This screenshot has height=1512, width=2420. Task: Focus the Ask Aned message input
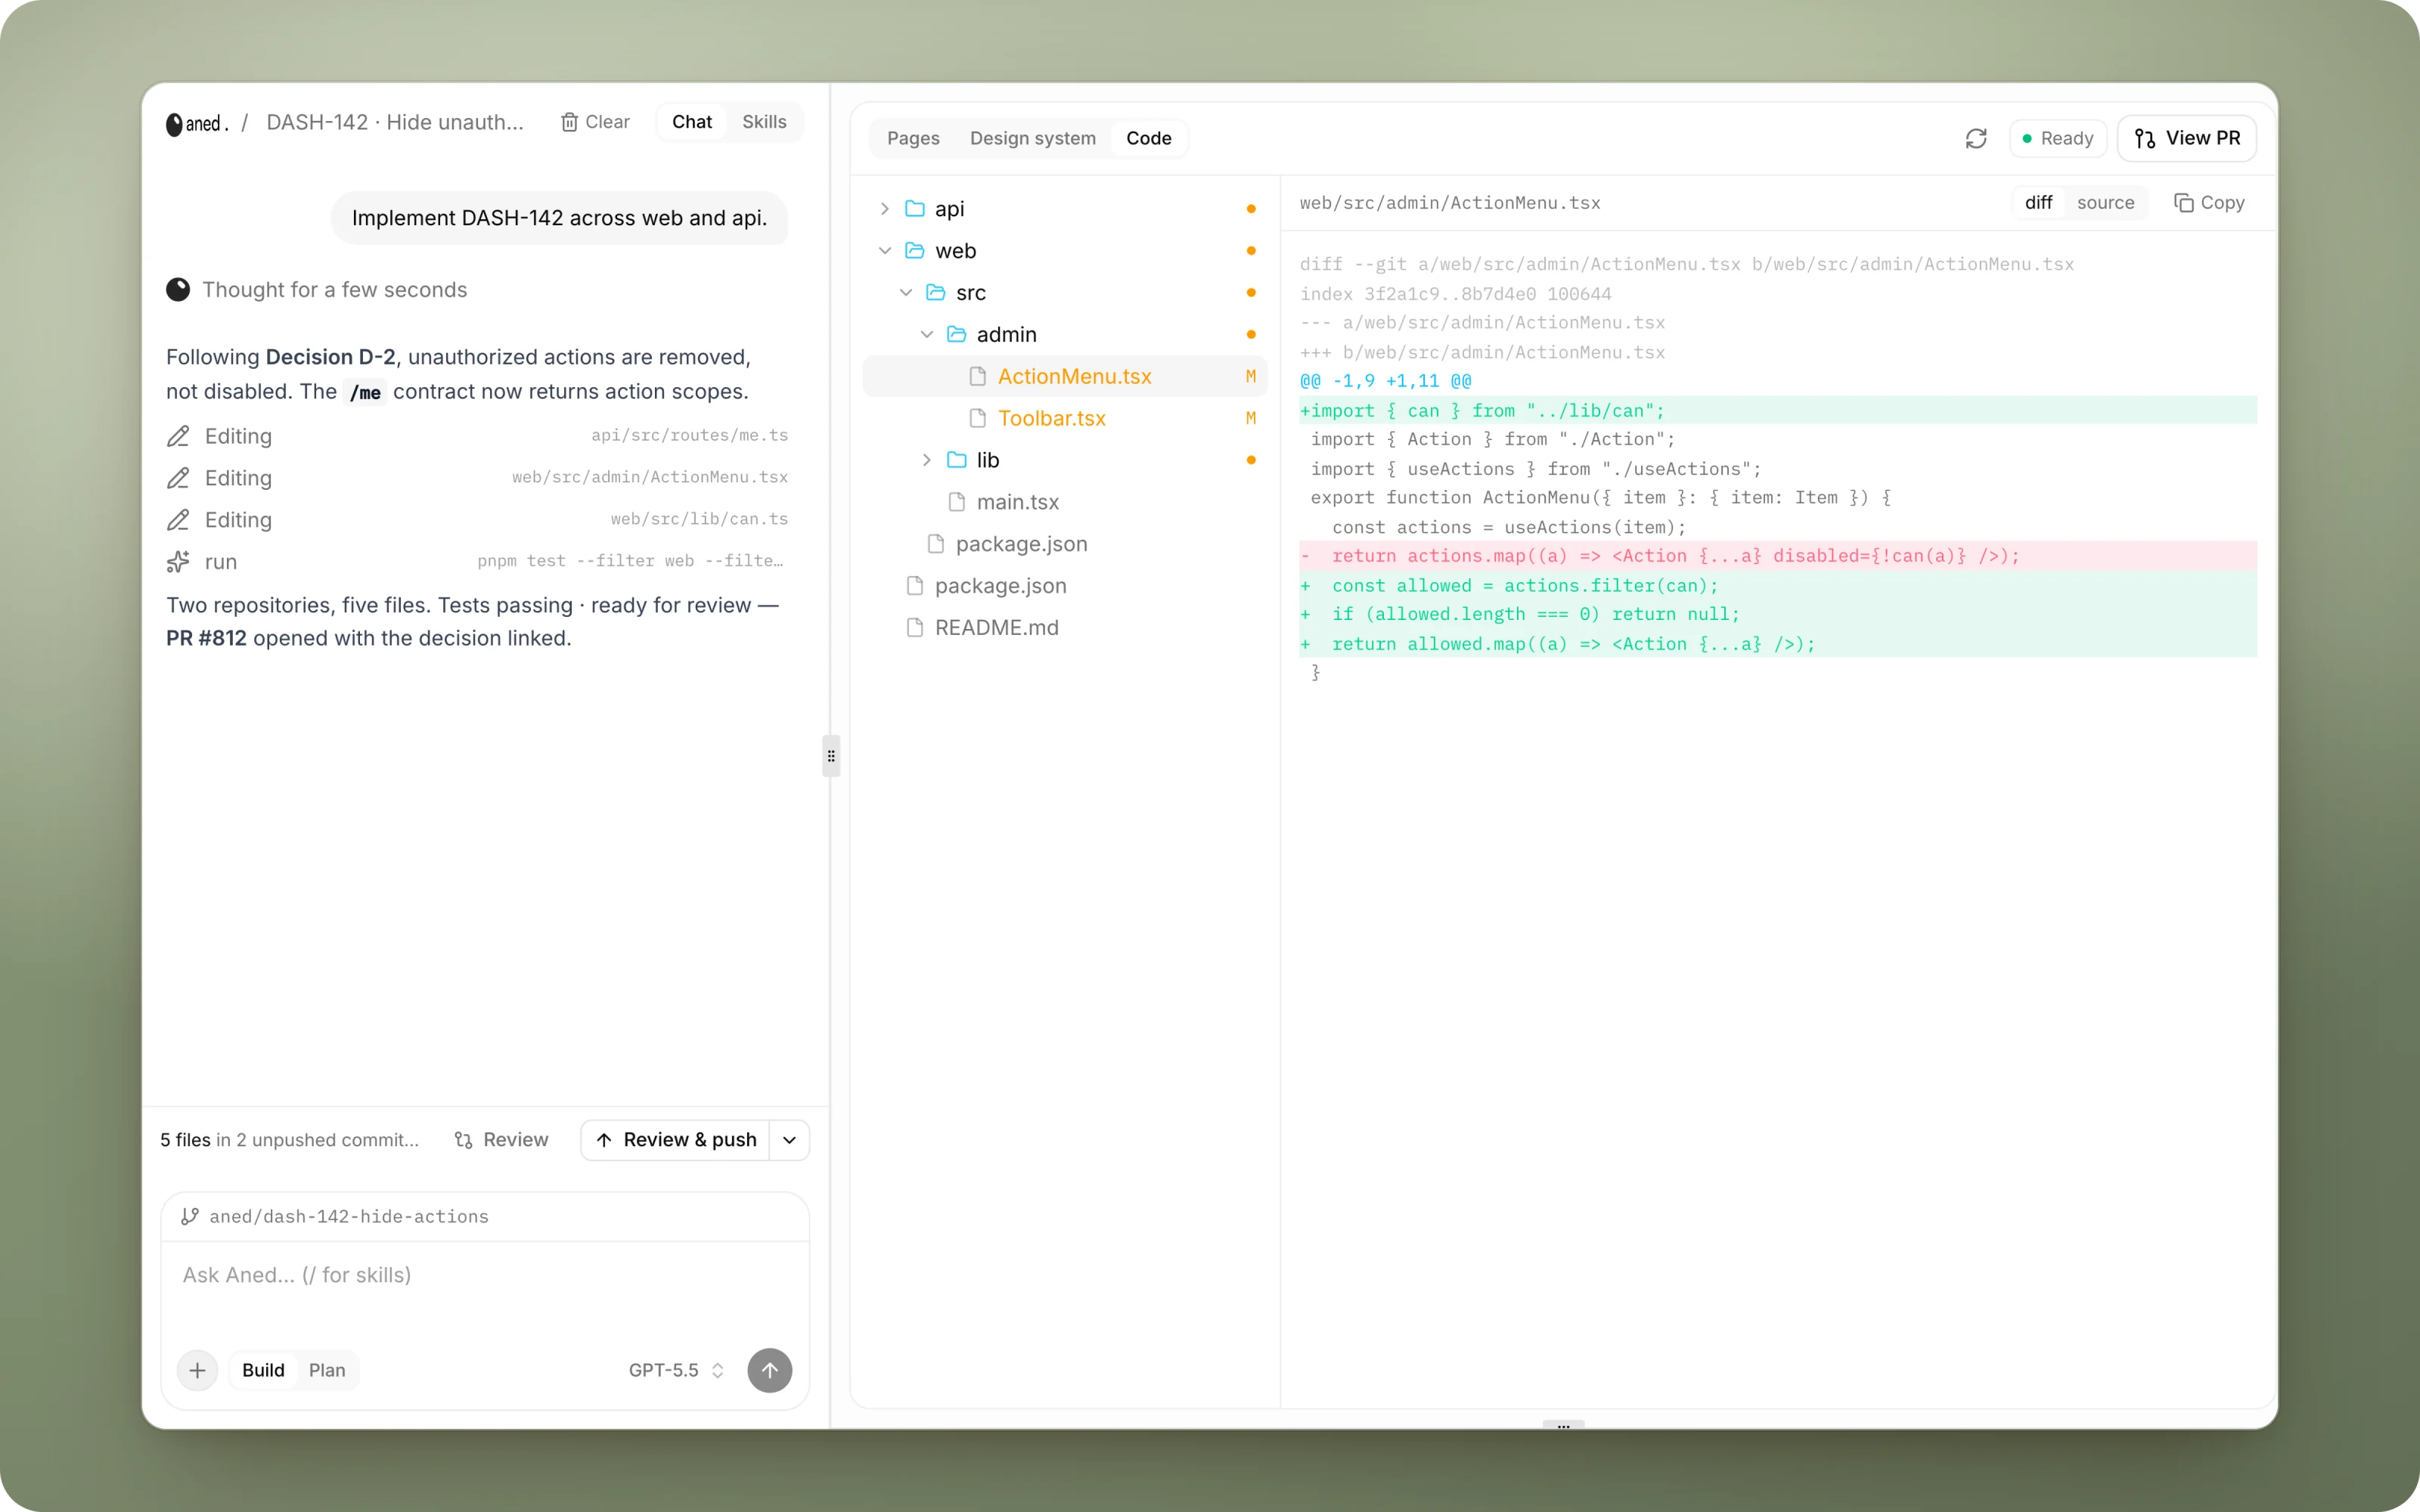coord(485,1290)
